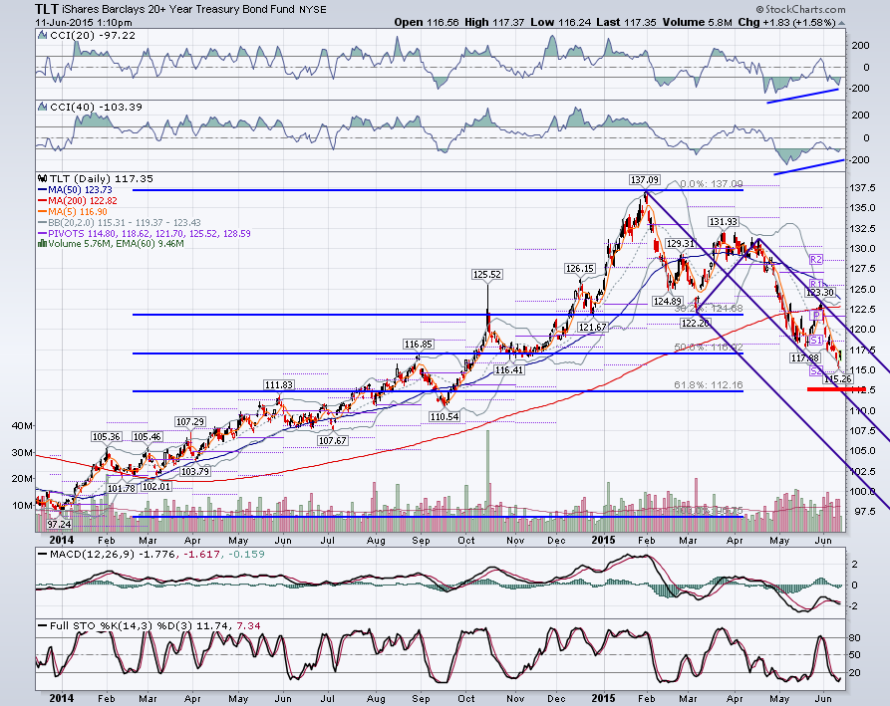Click the 110.54 low price label
This screenshot has width=890, height=706.
444,417
